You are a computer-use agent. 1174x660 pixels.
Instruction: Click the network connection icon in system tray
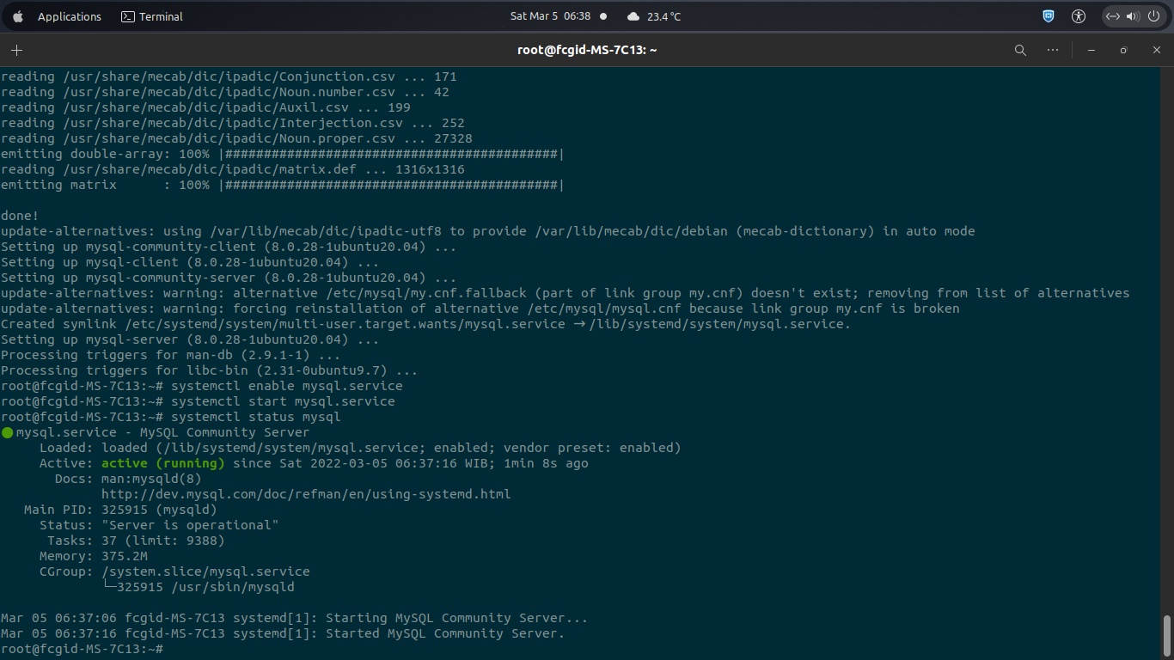point(1113,16)
